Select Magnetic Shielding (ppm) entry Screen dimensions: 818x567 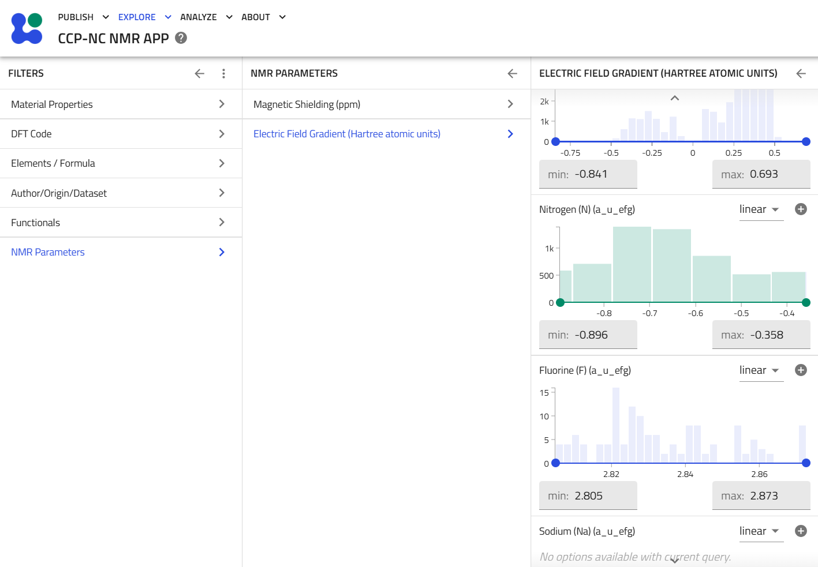pos(386,104)
